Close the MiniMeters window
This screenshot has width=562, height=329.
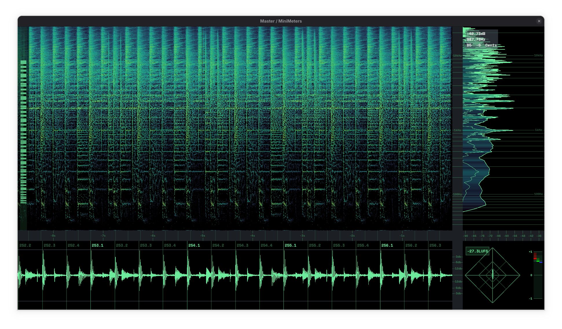539,21
